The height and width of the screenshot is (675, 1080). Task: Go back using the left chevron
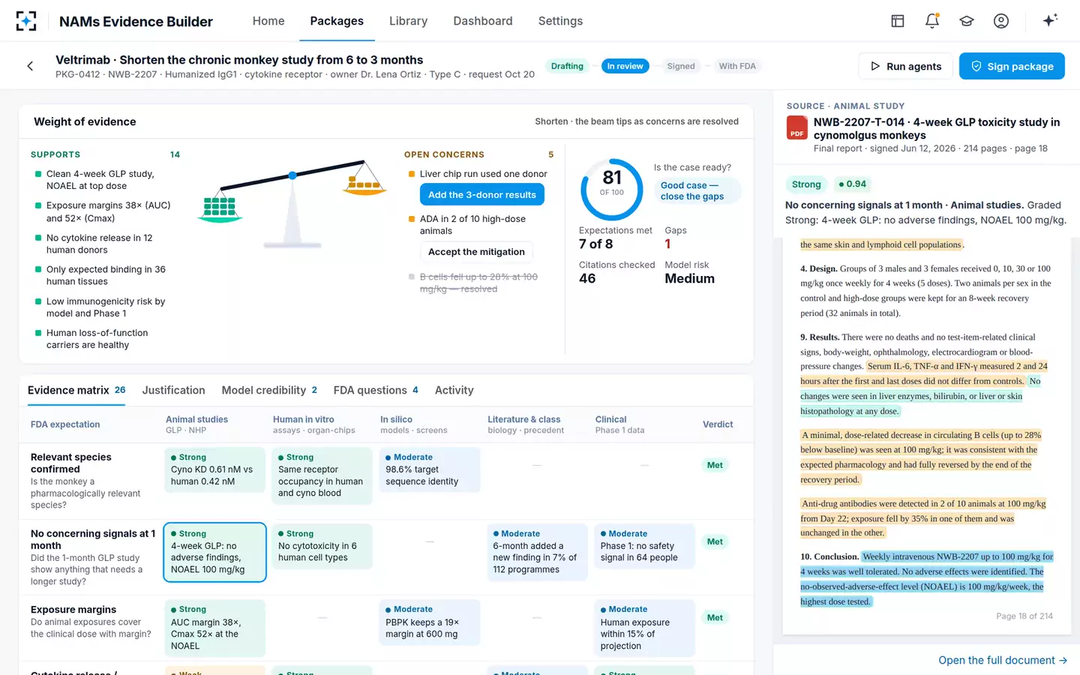pos(30,66)
